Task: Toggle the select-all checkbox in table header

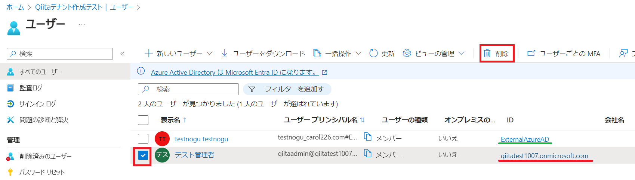Action: tap(143, 120)
